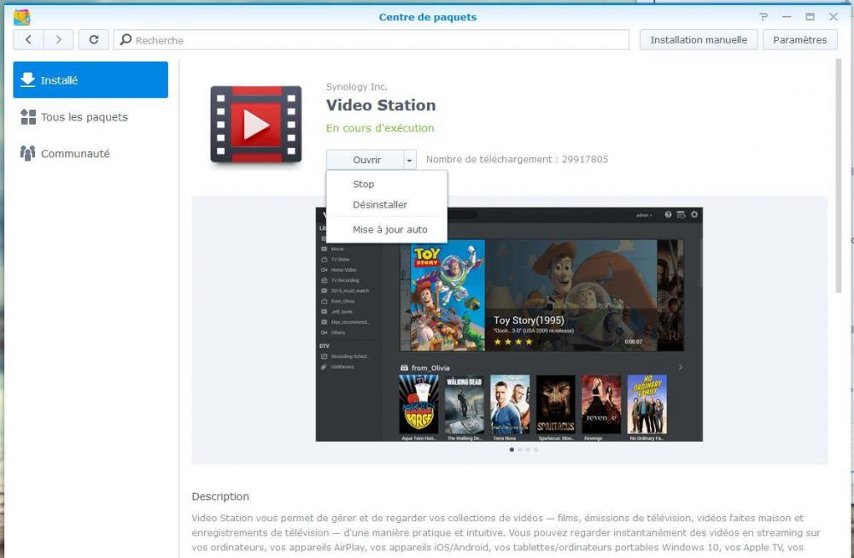This screenshot has height=558, width=854.
Task: Maximize the Centre de paquets window
Action: pyautogui.click(x=810, y=17)
